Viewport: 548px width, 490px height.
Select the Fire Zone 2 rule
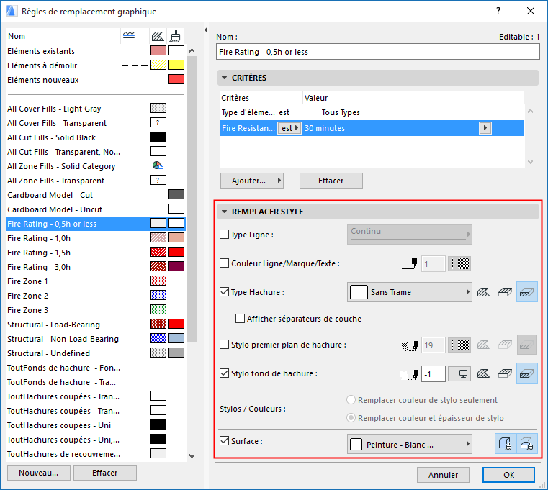[x=96, y=296]
